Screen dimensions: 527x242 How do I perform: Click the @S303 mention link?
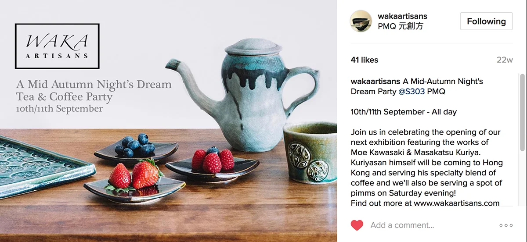(x=411, y=92)
